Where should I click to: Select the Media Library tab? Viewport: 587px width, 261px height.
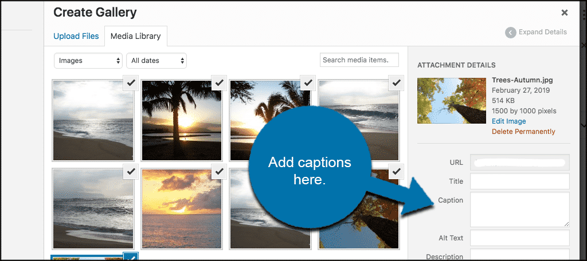(x=135, y=36)
